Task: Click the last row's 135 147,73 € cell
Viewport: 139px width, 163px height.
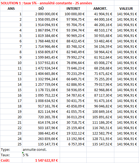Action: 41,144
